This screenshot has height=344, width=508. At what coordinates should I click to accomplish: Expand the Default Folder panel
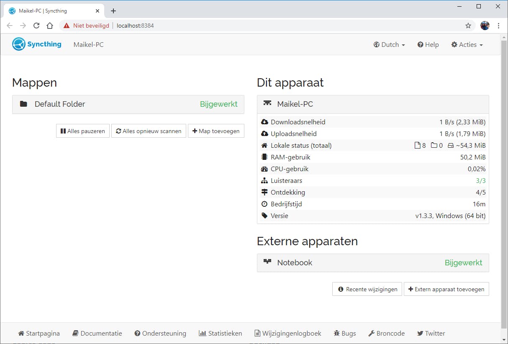[128, 104]
